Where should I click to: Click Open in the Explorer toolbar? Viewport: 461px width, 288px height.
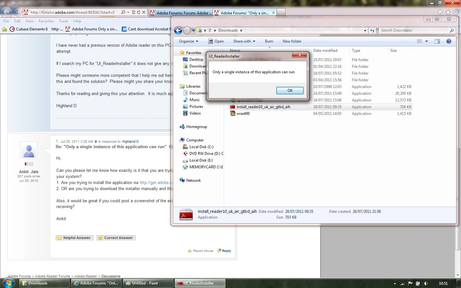[216, 41]
